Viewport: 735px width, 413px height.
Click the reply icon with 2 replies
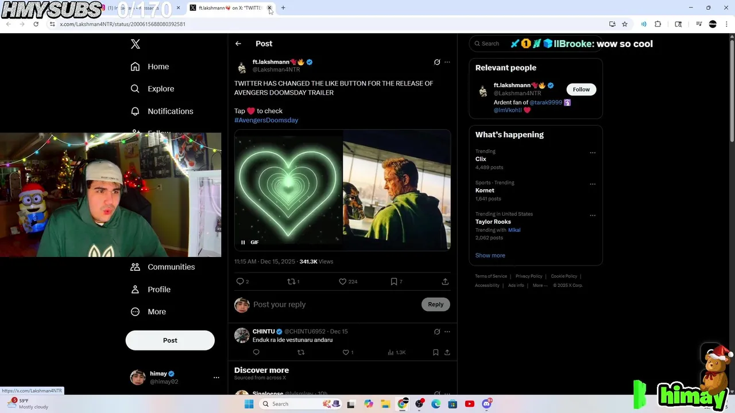coord(243,282)
